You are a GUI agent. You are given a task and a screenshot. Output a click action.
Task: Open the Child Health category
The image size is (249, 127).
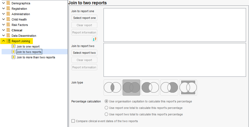19,19
